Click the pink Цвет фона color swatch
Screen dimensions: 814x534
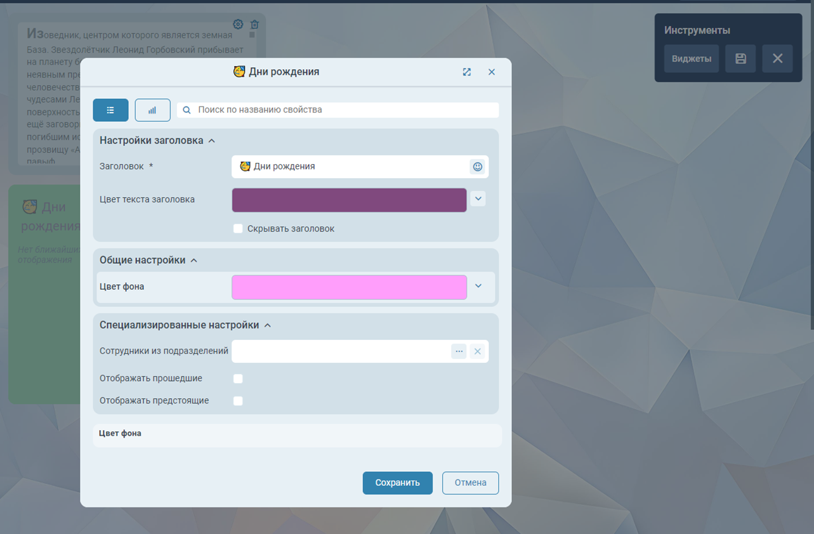click(x=349, y=287)
